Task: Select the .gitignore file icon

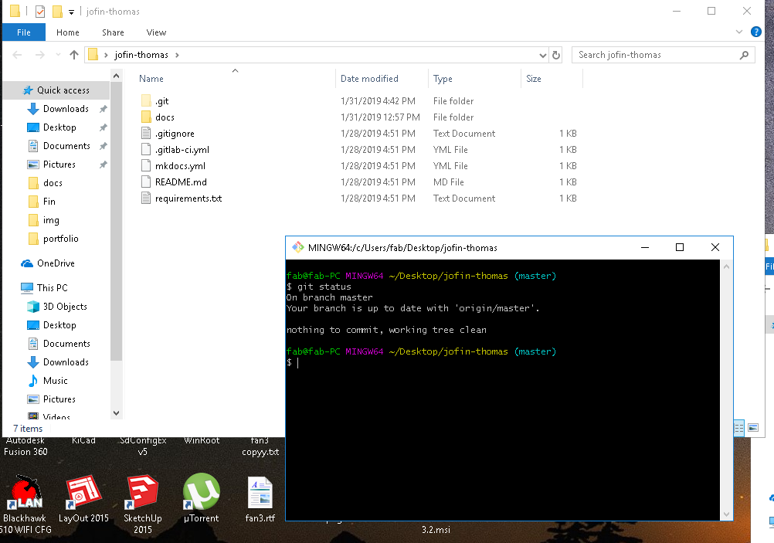Action: point(146,134)
